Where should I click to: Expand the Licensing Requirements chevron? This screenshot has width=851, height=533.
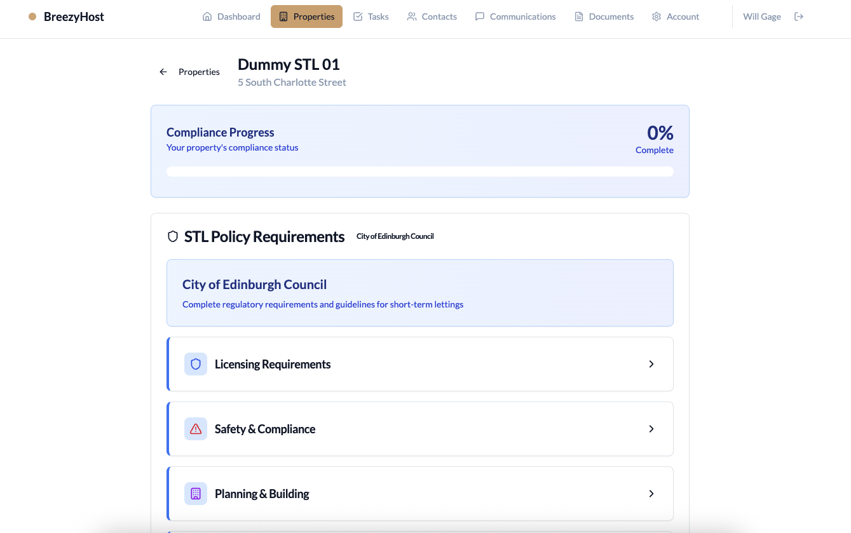[651, 364]
